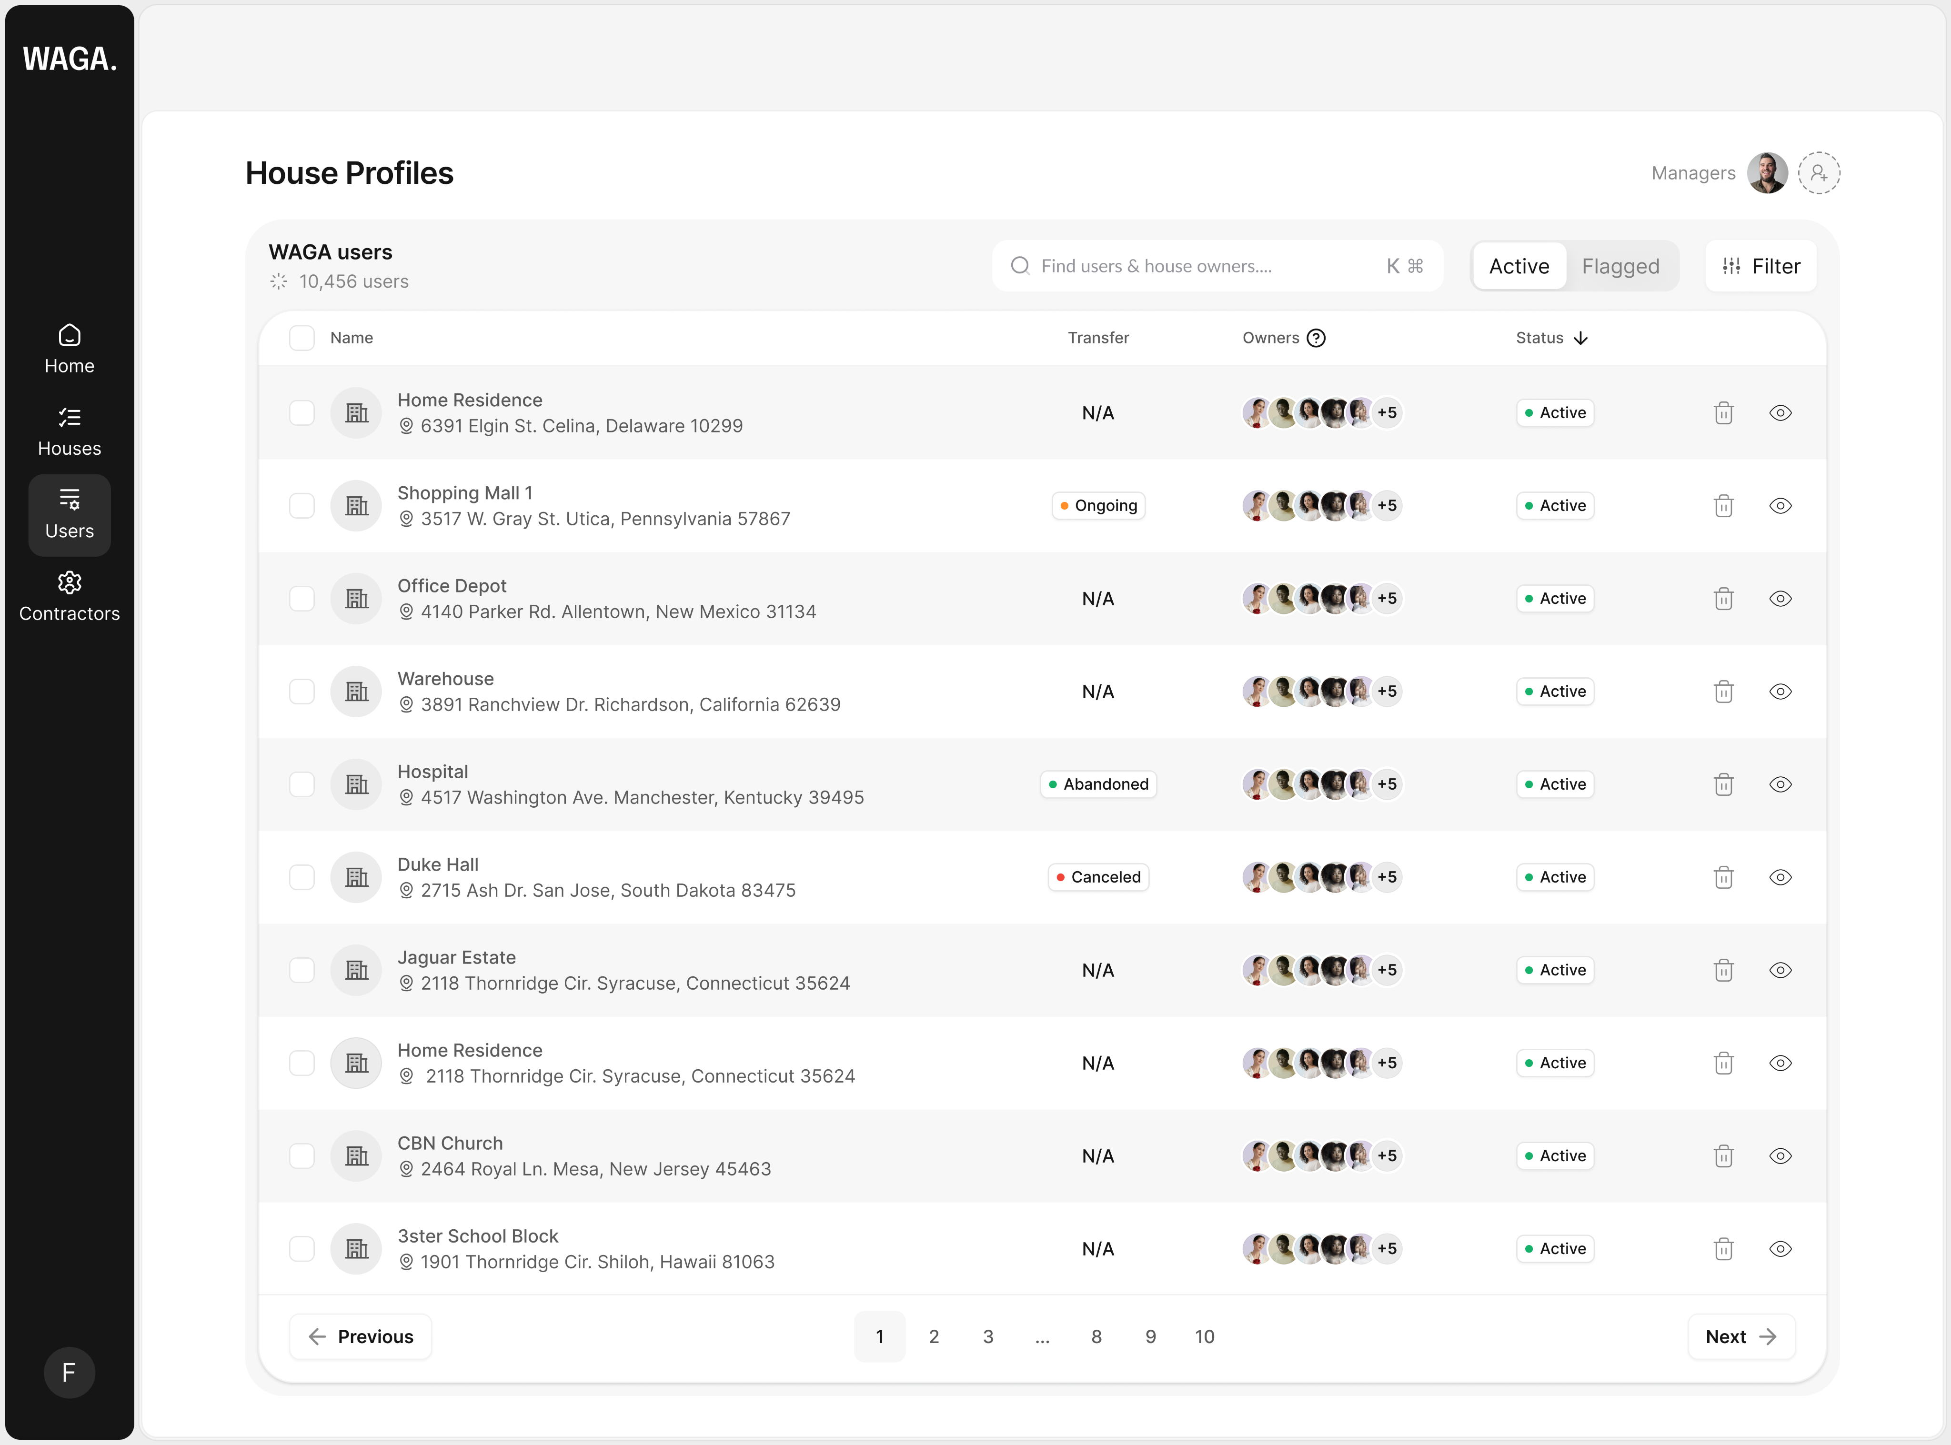1951x1445 pixels.
Task: Click the add manager icon
Action: pyautogui.click(x=1819, y=173)
